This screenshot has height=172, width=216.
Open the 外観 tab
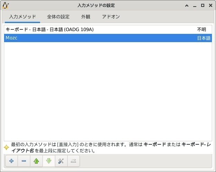point(86,17)
